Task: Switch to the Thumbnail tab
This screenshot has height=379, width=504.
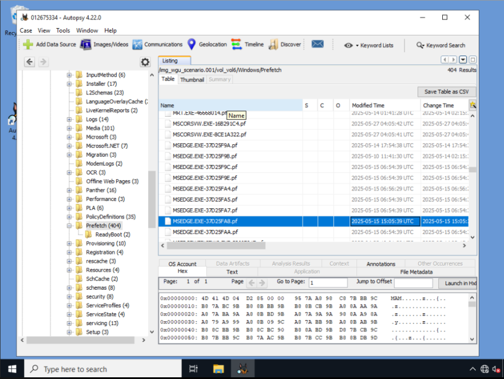Action: pos(192,80)
